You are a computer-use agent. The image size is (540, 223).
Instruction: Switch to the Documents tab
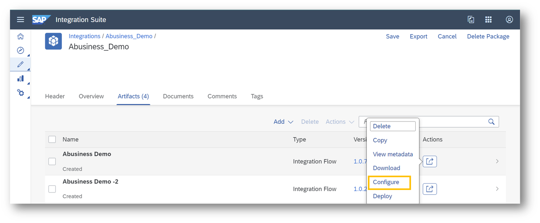click(178, 96)
